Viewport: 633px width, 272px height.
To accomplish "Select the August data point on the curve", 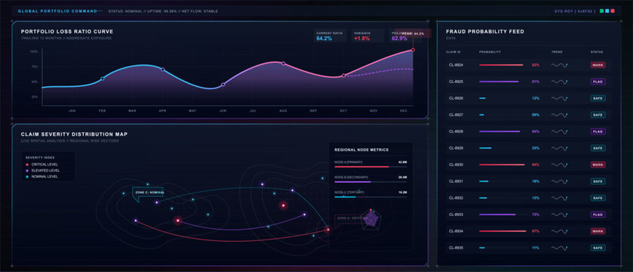I will pyautogui.click(x=283, y=63).
